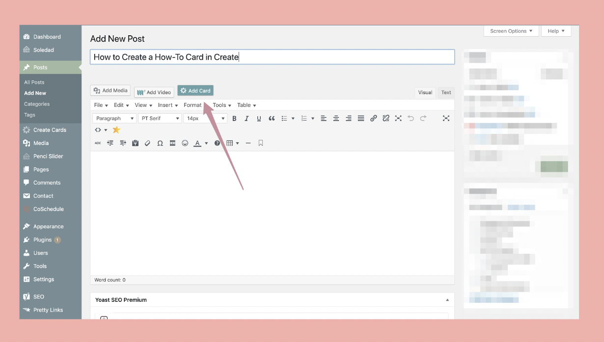
Task: Switch to the Text editor tab
Action: click(x=446, y=93)
